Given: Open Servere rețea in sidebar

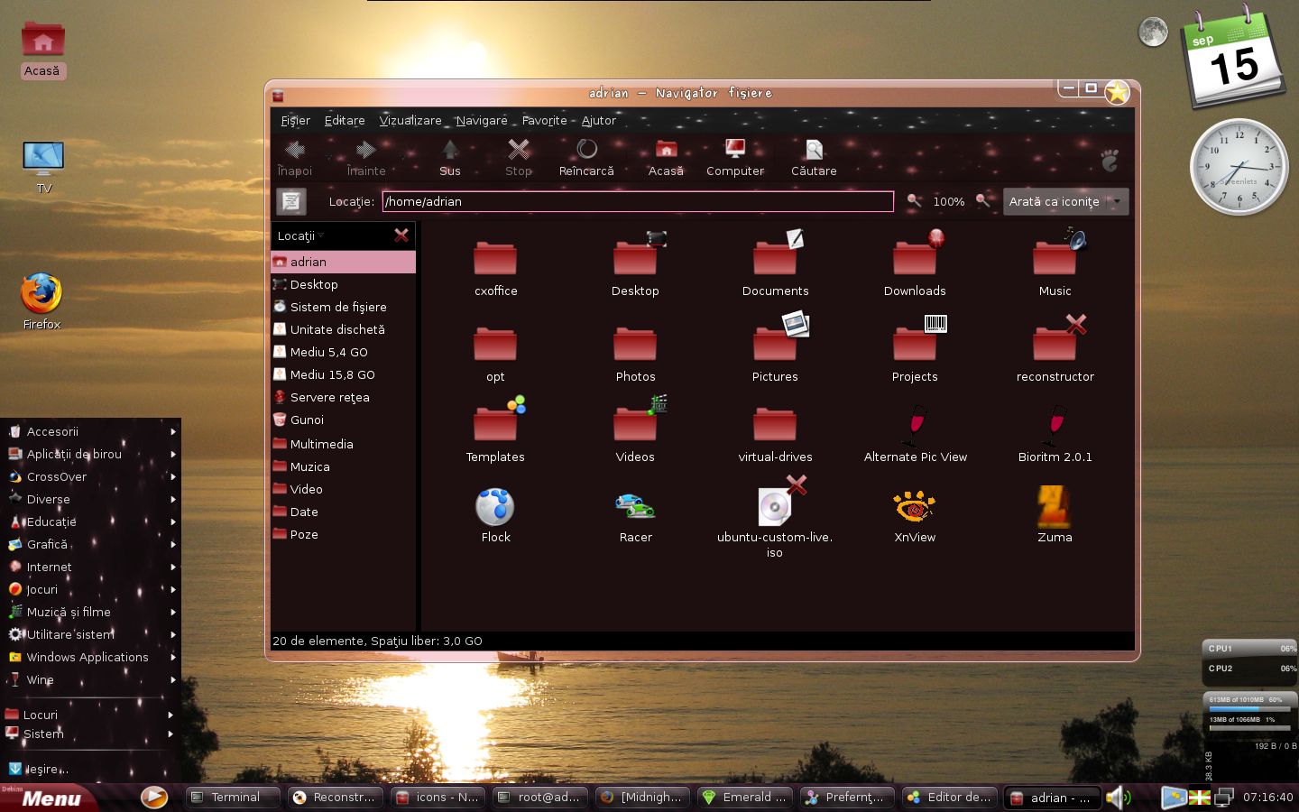Looking at the screenshot, I should coord(343,397).
